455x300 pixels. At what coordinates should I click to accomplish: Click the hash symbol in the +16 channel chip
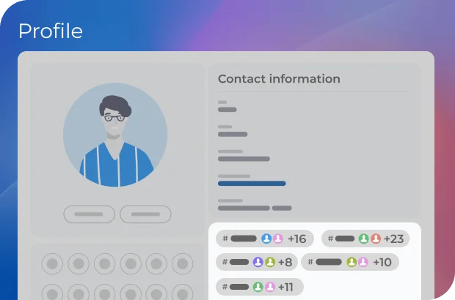click(x=225, y=239)
